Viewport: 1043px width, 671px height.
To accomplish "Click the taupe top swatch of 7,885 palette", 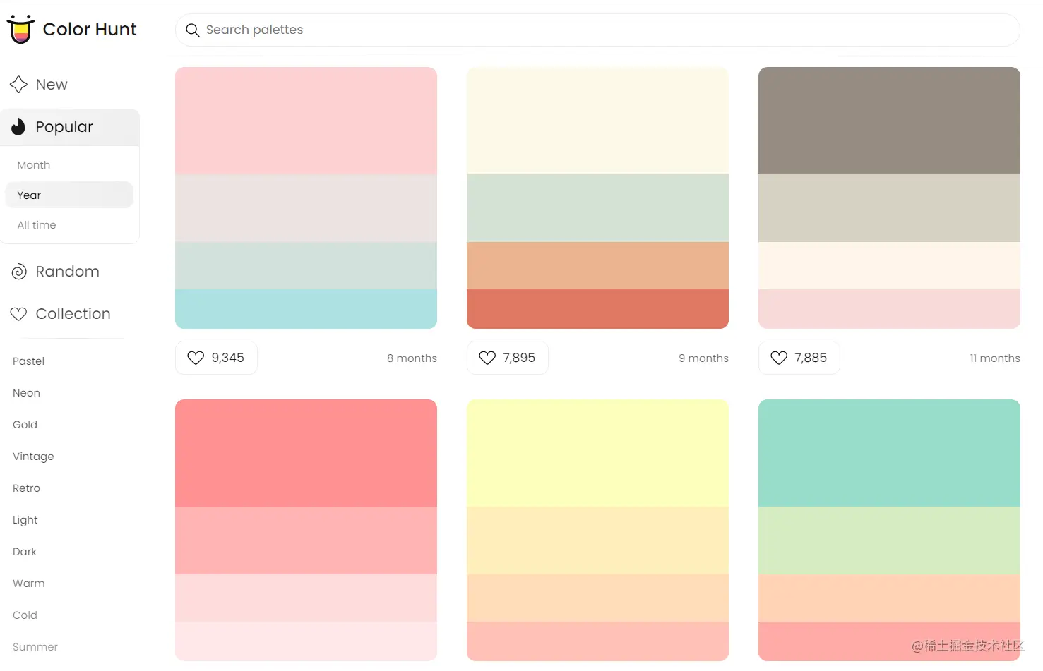I will pos(889,121).
